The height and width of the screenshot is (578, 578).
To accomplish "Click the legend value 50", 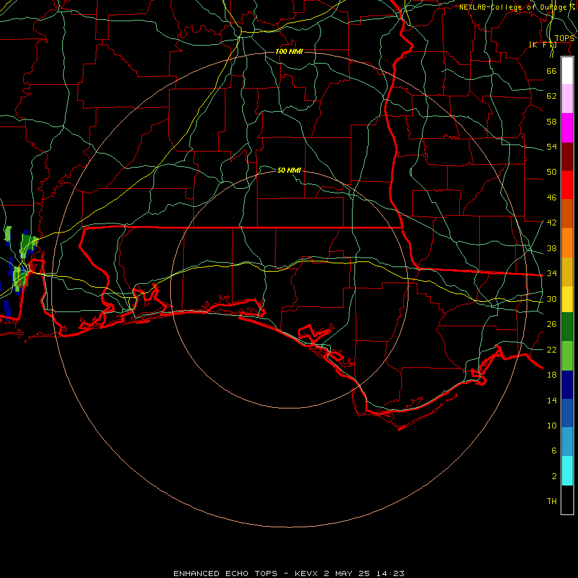I will pos(552,171).
